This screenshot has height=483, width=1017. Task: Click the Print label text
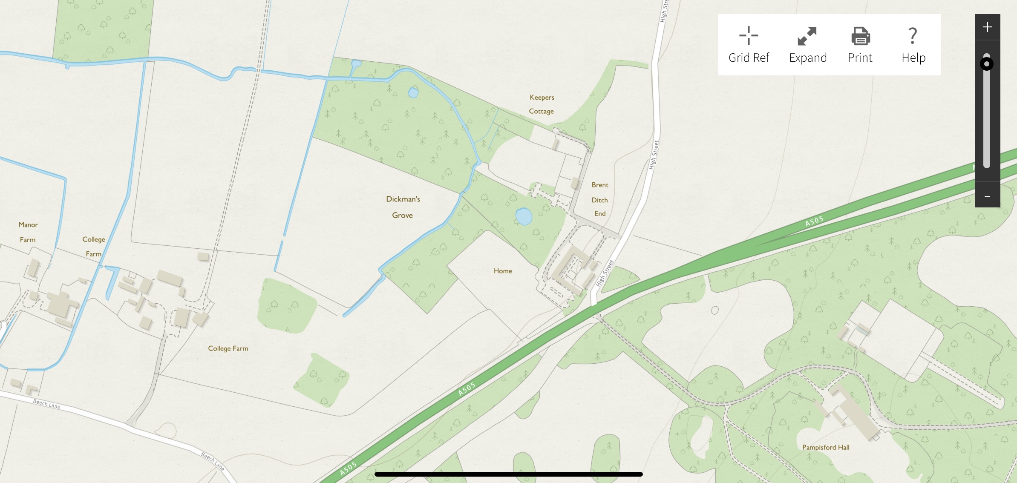[860, 58]
